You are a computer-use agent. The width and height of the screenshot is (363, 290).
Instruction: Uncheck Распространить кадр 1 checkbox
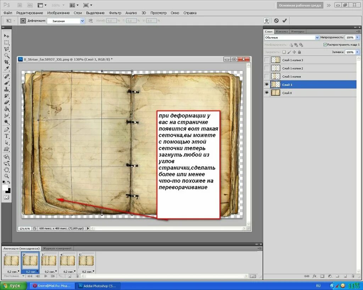tap(325, 45)
